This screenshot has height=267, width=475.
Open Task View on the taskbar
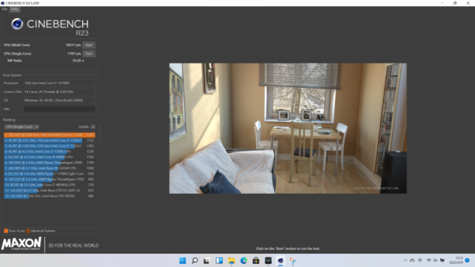pyautogui.click(x=207, y=260)
